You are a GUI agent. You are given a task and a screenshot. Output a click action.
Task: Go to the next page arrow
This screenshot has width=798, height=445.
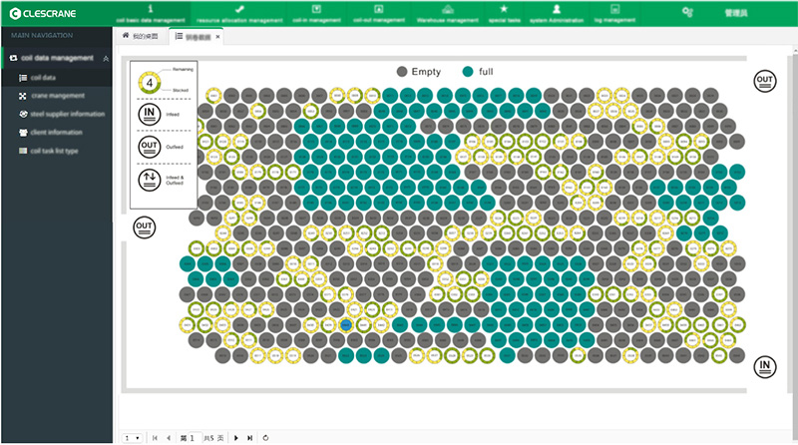point(235,437)
